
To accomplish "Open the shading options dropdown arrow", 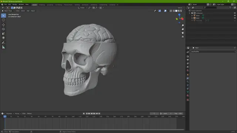I will coord(183,11).
